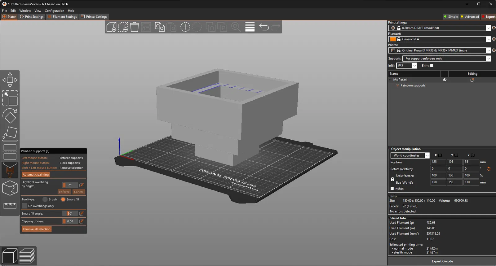Open the Search magnifier tool
Screen dimensions: 496x266
click(236, 27)
